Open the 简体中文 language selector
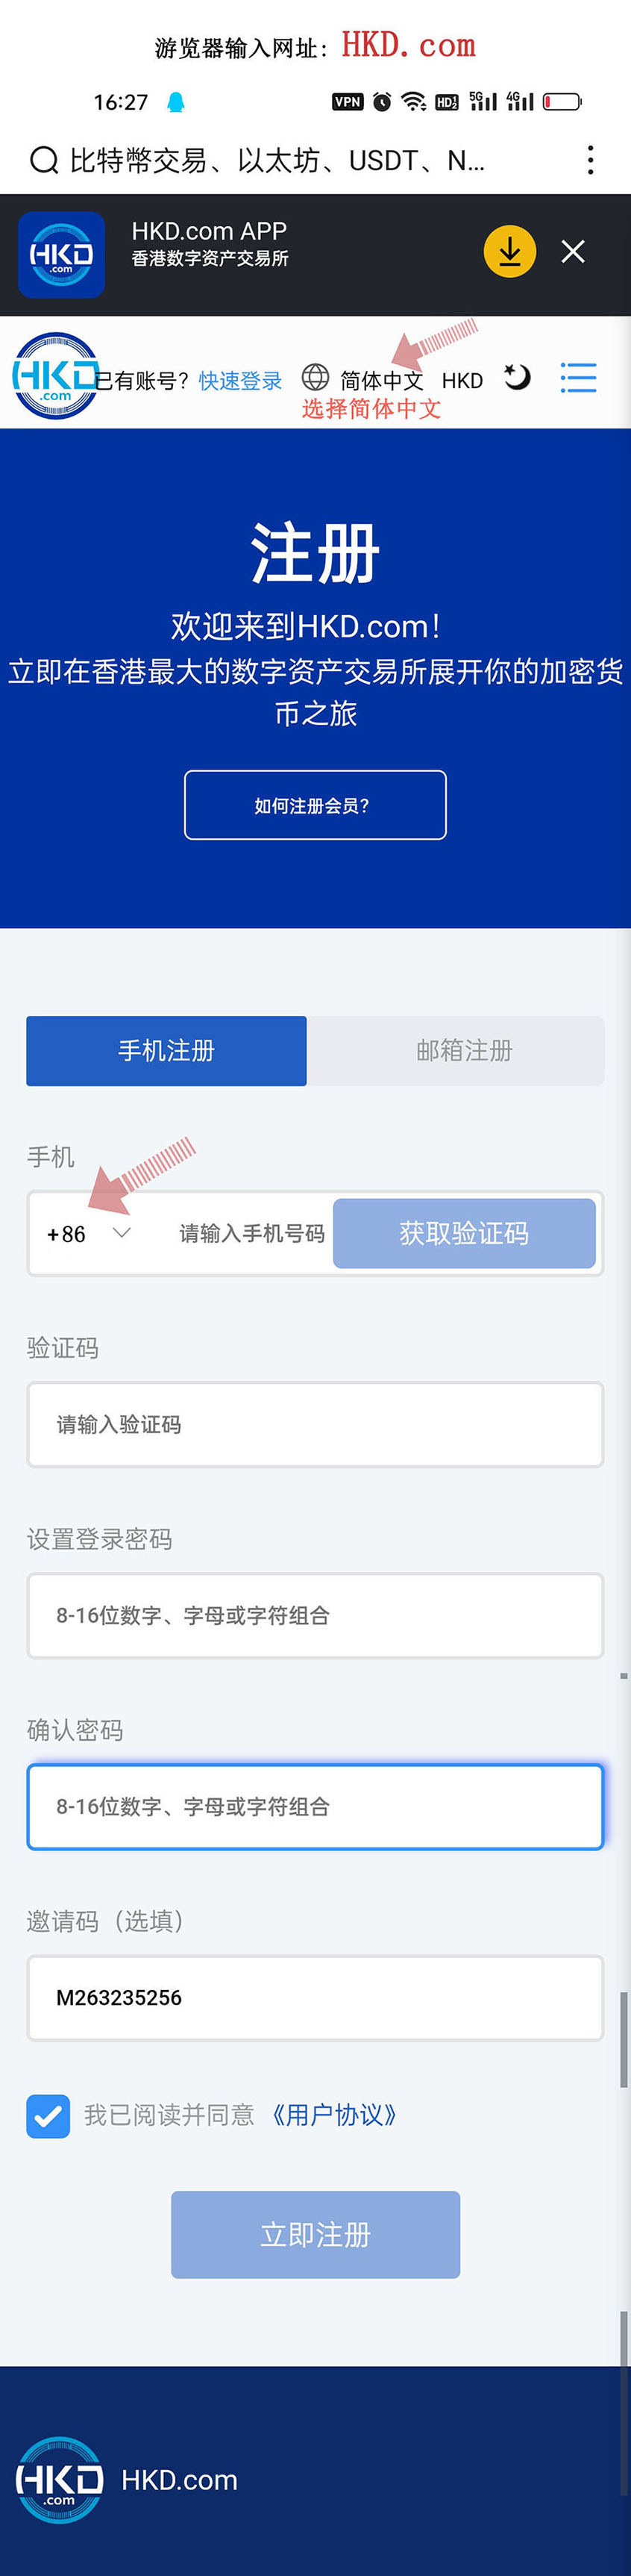Screen dimensions: 631x2576 381,381
